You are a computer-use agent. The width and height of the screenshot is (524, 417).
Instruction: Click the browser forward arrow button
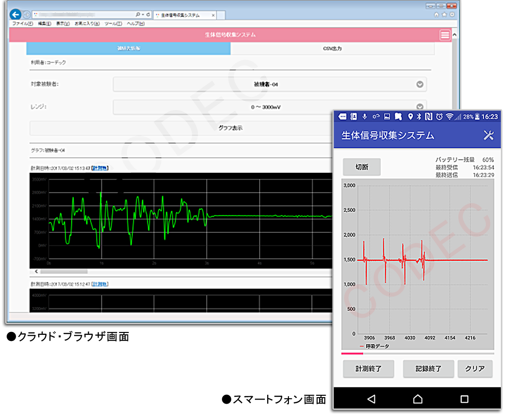point(27,15)
